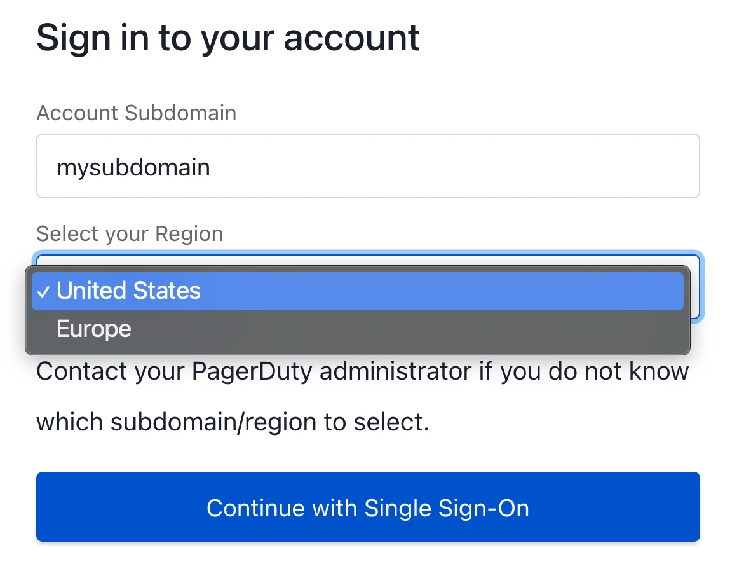751x571 pixels.
Task: Click the 'mysubdomain' text in the field
Action: [133, 168]
